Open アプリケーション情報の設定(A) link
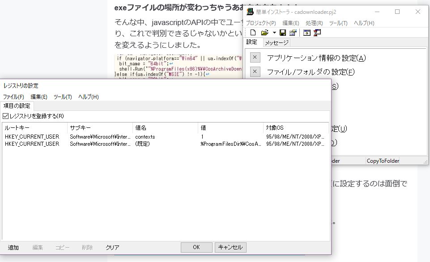 point(316,58)
